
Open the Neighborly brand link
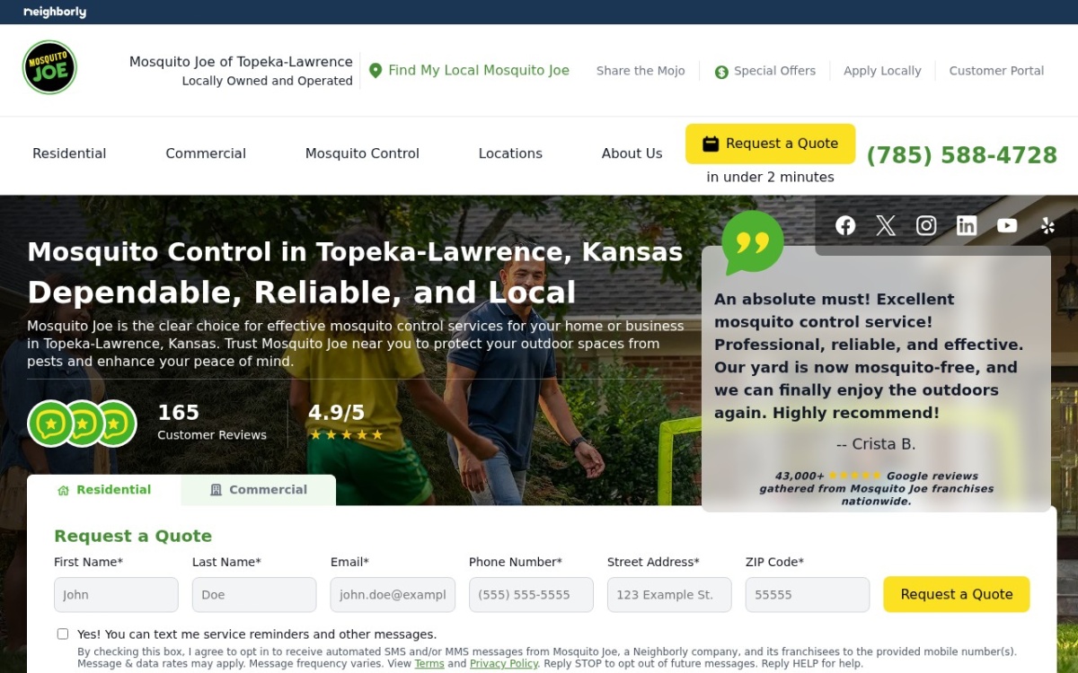55,12
